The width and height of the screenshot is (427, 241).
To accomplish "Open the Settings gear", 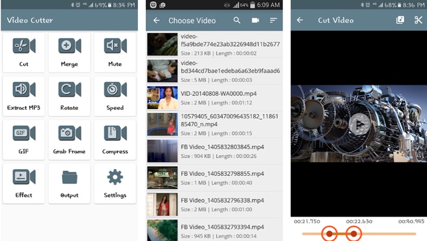I will [x=115, y=184].
